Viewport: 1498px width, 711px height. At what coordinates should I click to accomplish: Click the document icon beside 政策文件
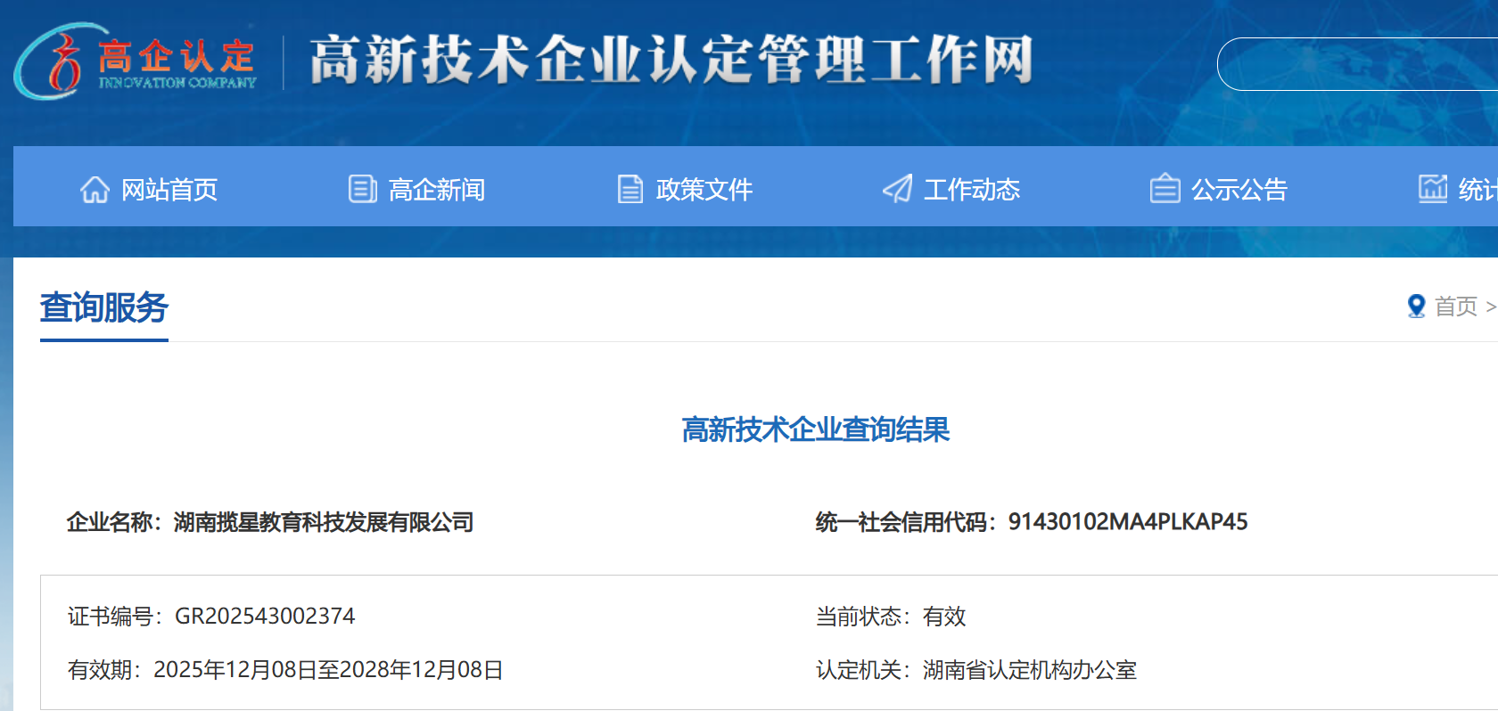pyautogui.click(x=630, y=189)
